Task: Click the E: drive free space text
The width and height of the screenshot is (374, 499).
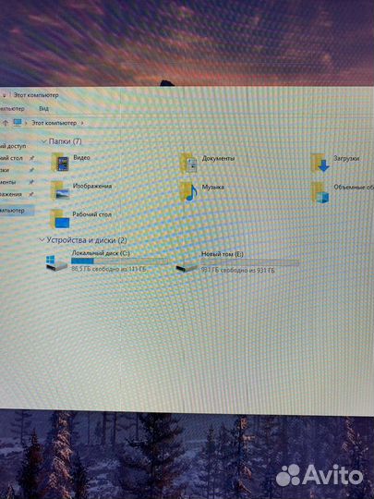Action: (x=237, y=270)
